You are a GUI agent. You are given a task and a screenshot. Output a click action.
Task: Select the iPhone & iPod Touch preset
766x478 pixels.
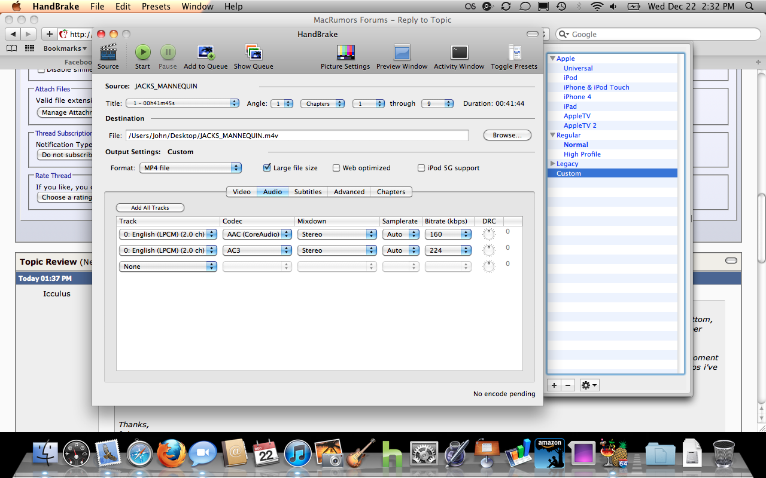coord(597,87)
